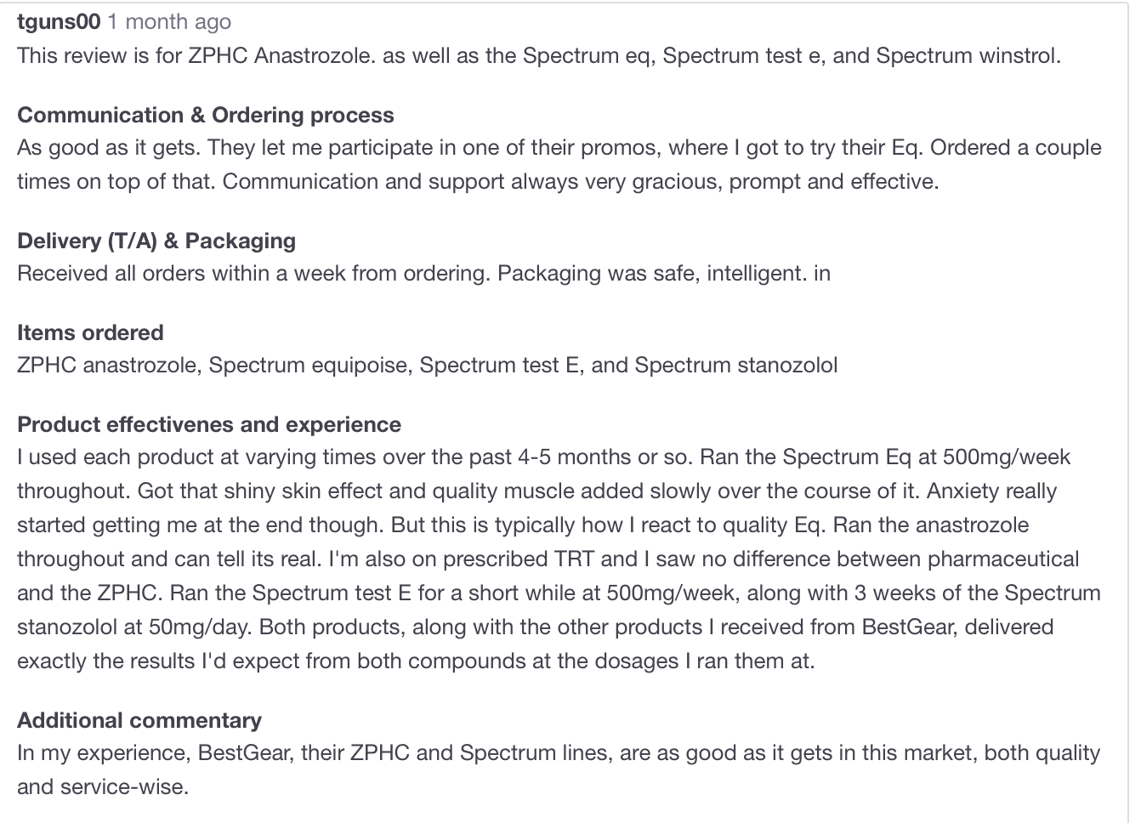
Task: Click the line starting 'exactly the results I'd expect'
Action: point(417,661)
